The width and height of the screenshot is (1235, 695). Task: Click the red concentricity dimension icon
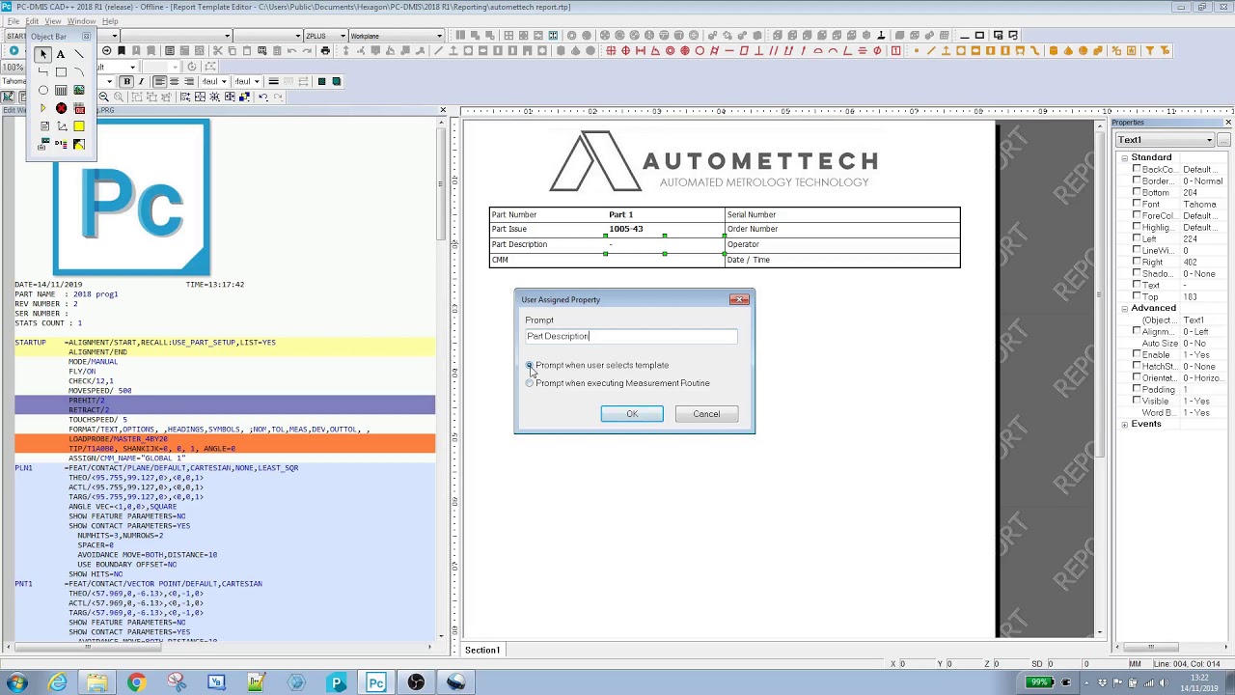670,50
